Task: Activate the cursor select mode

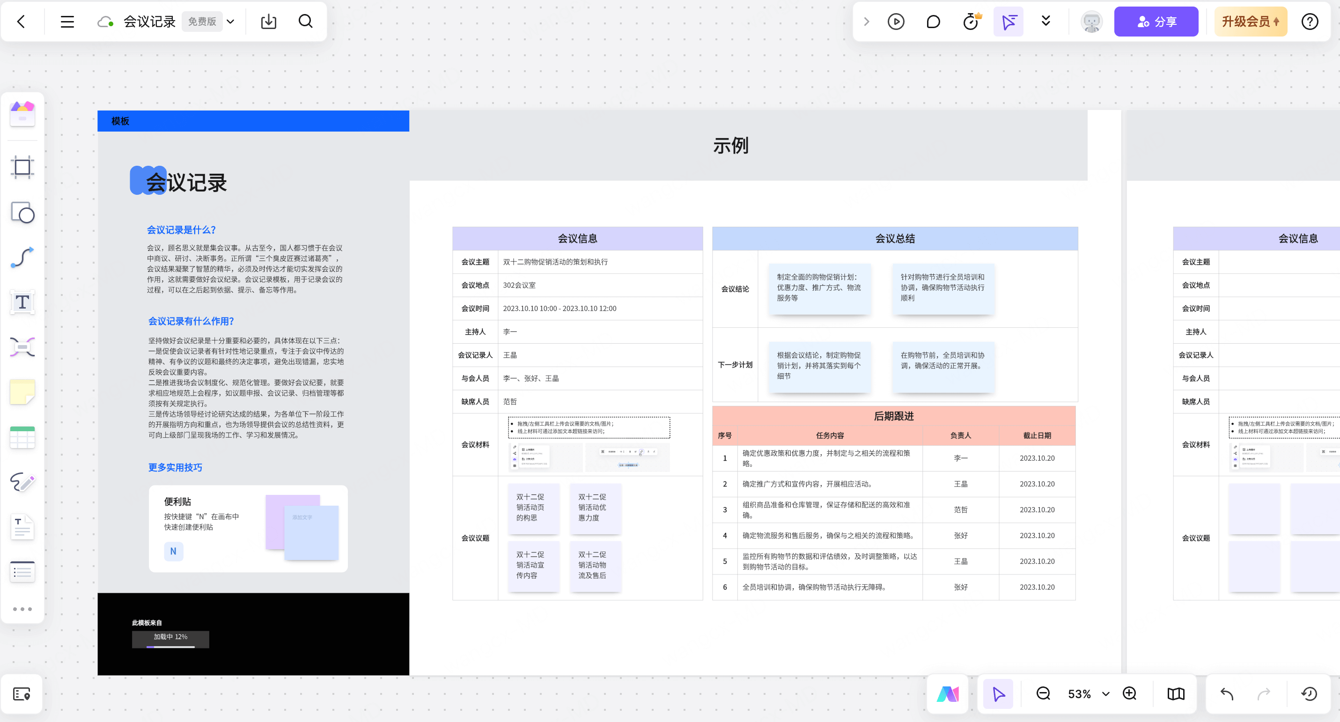Action: point(998,694)
